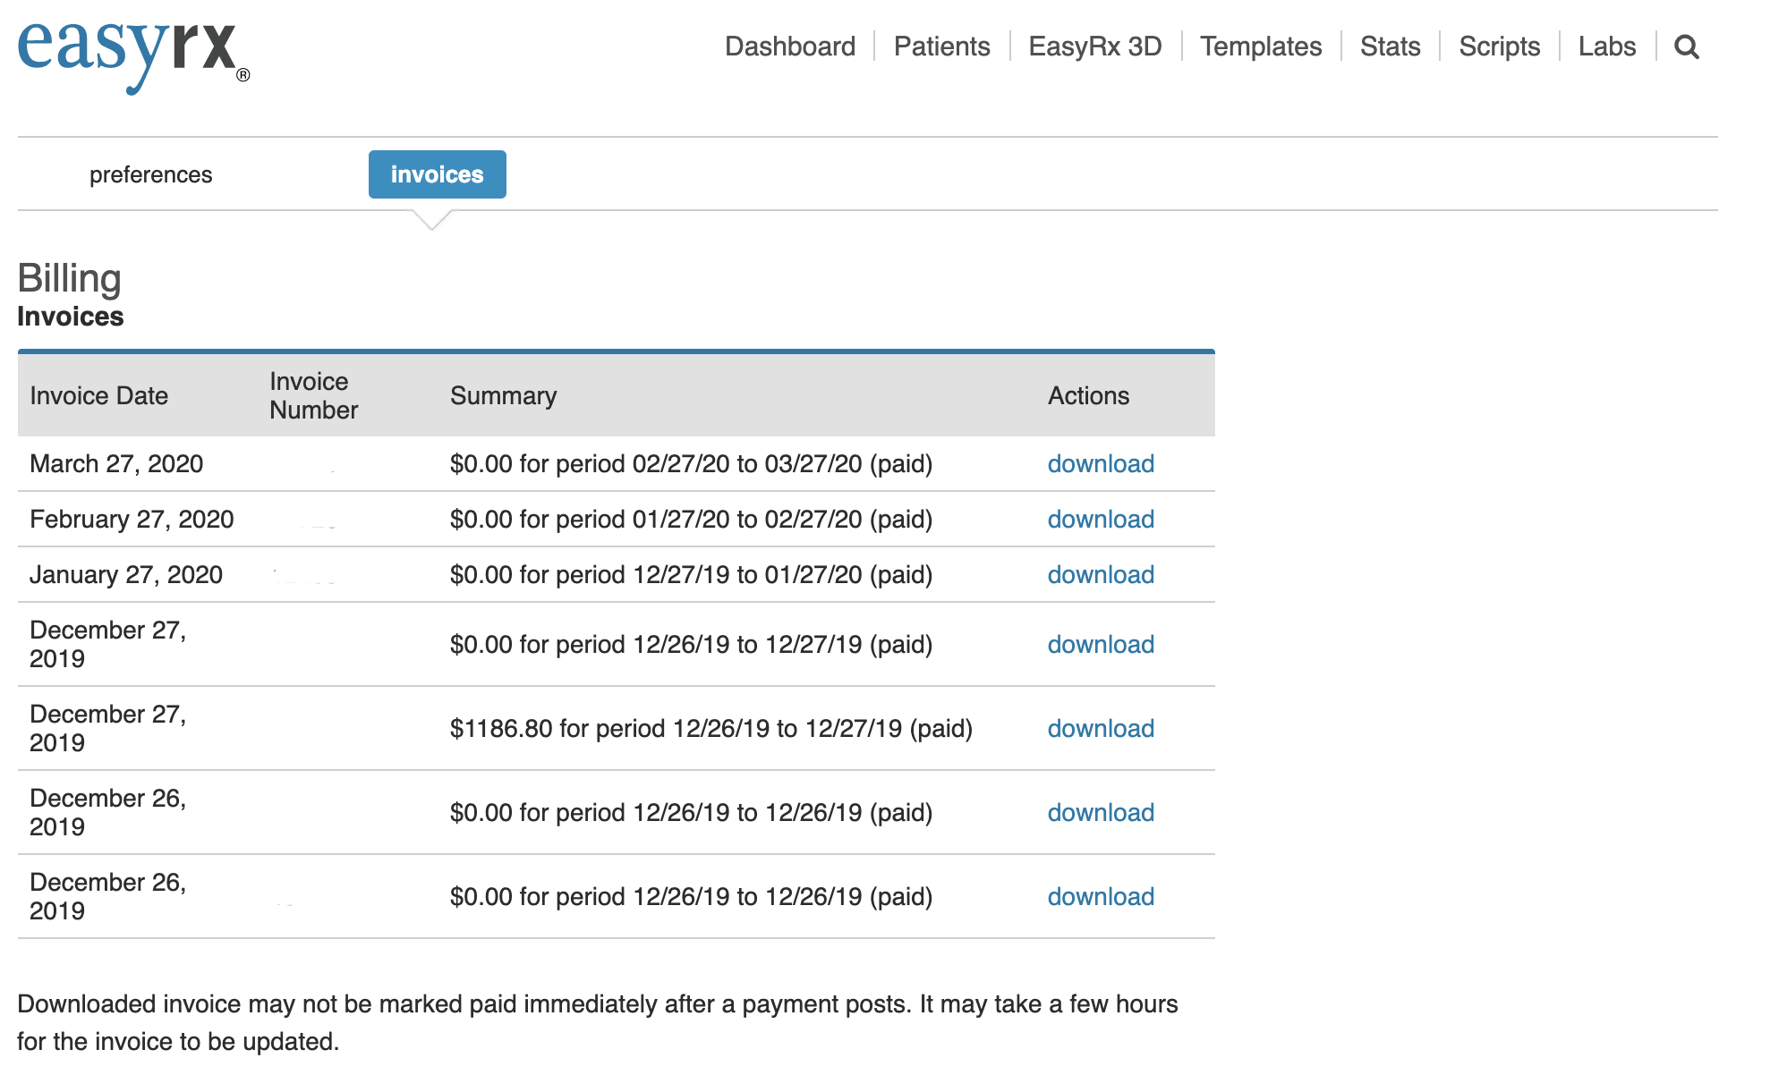Open the Labs menu item
1770x1075 pixels.
1606,47
